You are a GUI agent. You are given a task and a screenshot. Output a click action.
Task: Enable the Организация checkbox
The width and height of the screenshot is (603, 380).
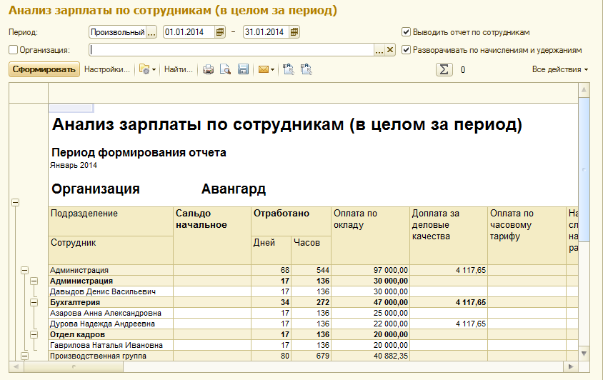(x=13, y=50)
